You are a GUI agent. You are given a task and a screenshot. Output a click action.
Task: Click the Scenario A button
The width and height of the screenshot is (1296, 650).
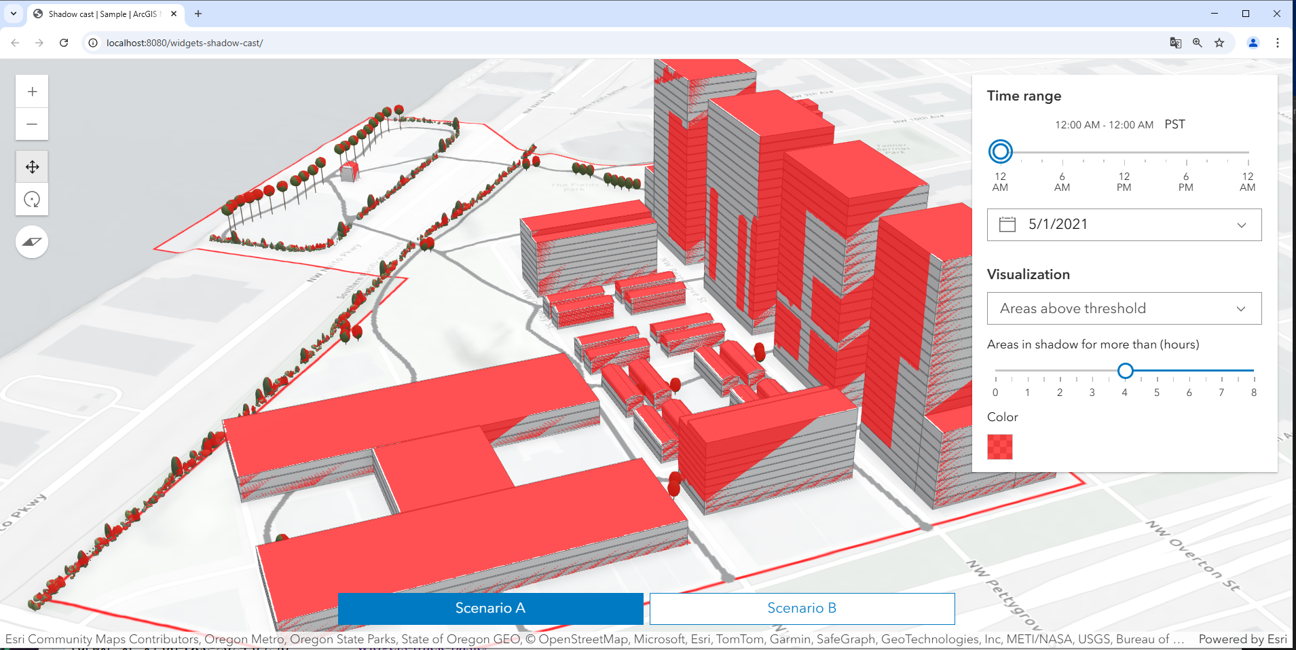click(490, 608)
